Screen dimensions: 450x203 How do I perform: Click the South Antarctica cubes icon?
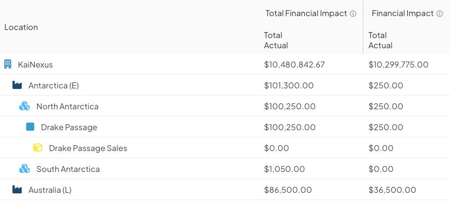point(25,169)
